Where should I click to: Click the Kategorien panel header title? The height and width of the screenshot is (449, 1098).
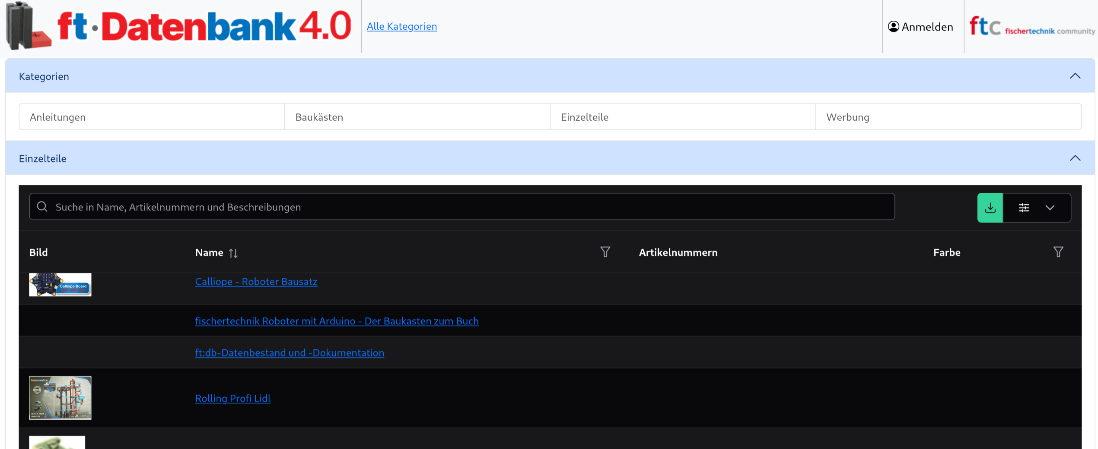(44, 76)
